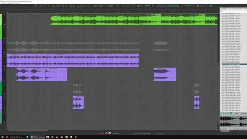
Task: Click the 1.1.00 / 0:00.000 time display
Action: (142, 134)
